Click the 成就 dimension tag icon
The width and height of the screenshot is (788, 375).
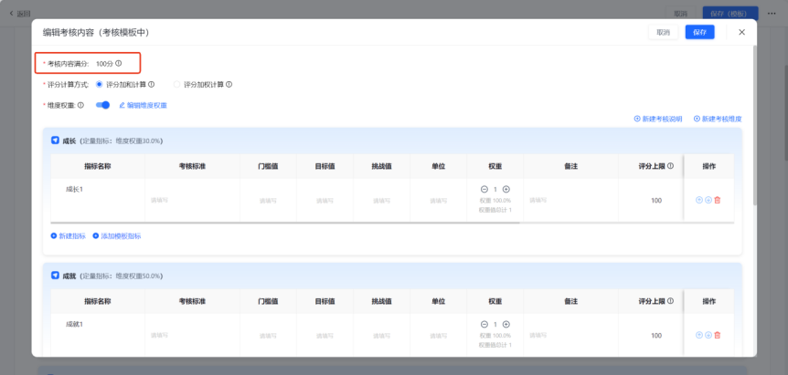click(x=55, y=276)
